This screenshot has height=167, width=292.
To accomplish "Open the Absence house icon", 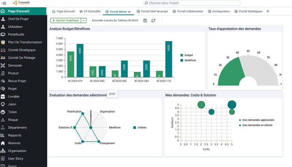I will click(3, 143).
